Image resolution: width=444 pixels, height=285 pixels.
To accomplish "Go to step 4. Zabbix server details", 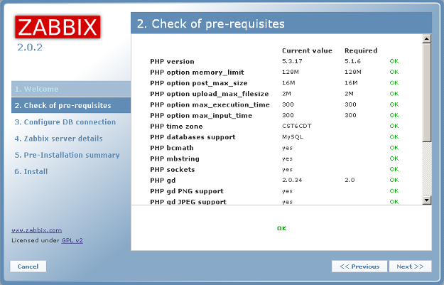I will (x=58, y=139).
